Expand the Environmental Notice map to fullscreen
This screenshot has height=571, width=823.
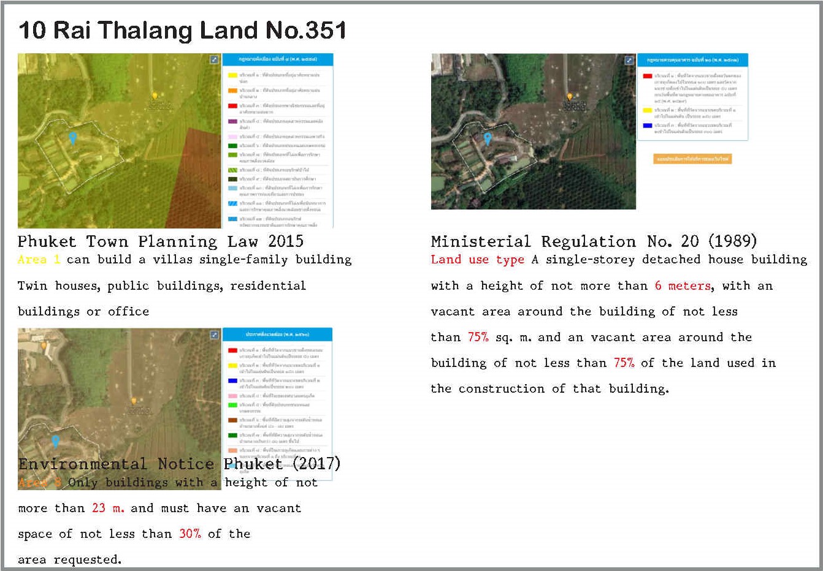coord(214,335)
